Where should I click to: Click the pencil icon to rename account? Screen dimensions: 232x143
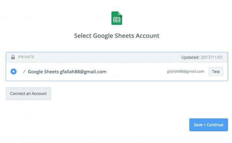coord(24,72)
